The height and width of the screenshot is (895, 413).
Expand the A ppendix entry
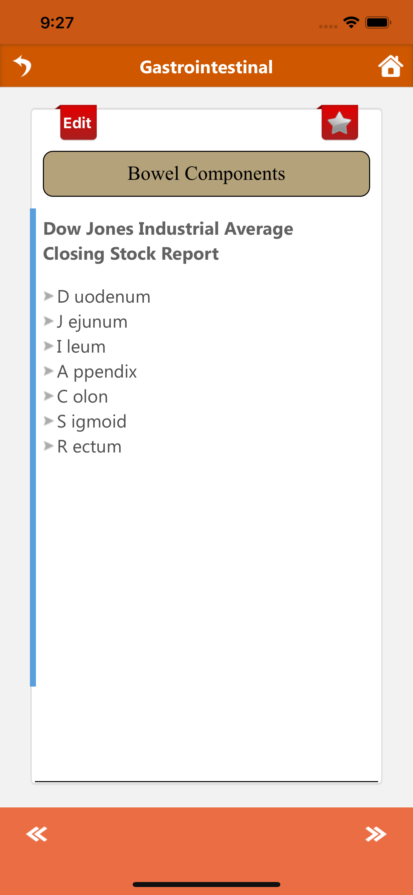(x=96, y=371)
